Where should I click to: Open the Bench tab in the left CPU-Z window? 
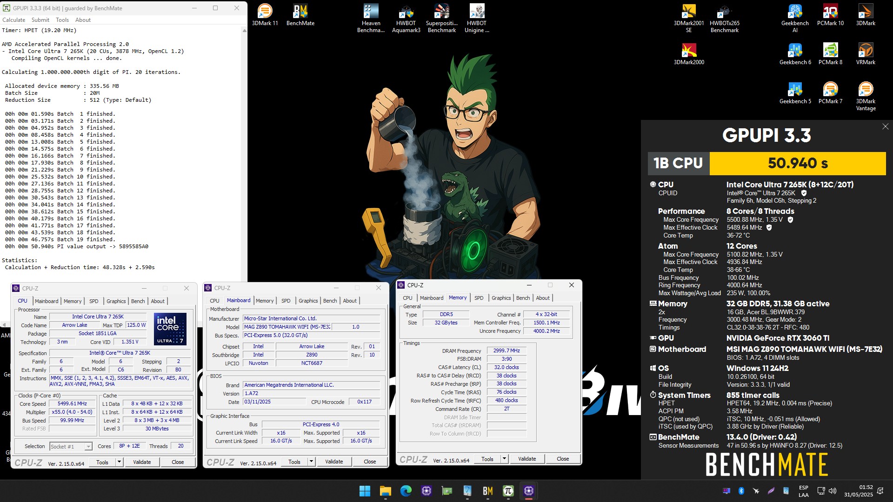coord(138,301)
